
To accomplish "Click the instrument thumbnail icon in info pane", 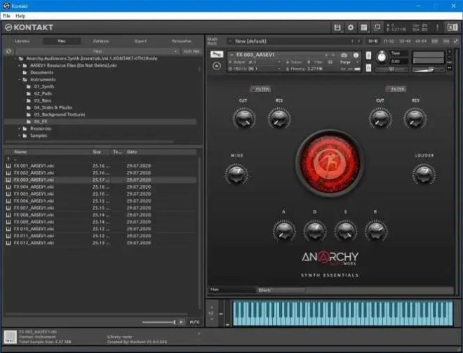I will point(11,337).
